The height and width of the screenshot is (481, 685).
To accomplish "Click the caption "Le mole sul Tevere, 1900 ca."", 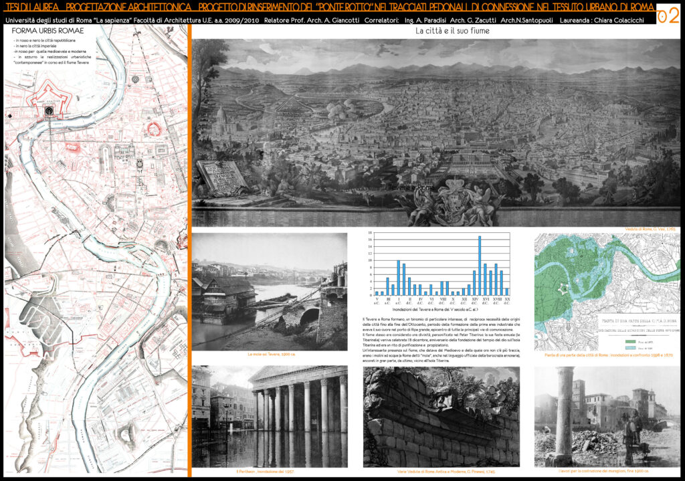I will click(x=272, y=355).
